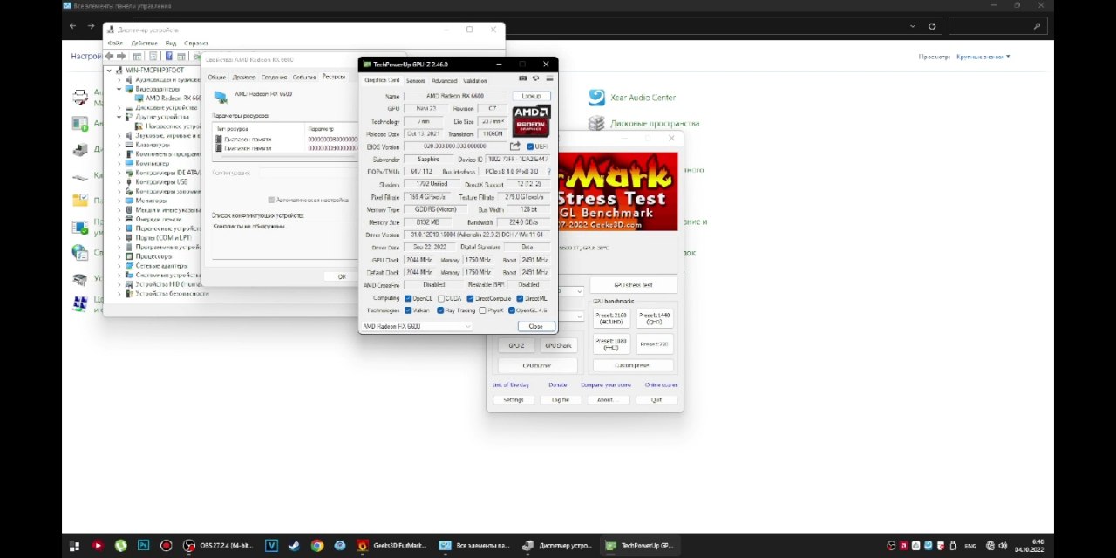The height and width of the screenshot is (558, 1116).
Task: Click the AMD Radeon RX 6600 device icon in Properties
Action: (221, 97)
